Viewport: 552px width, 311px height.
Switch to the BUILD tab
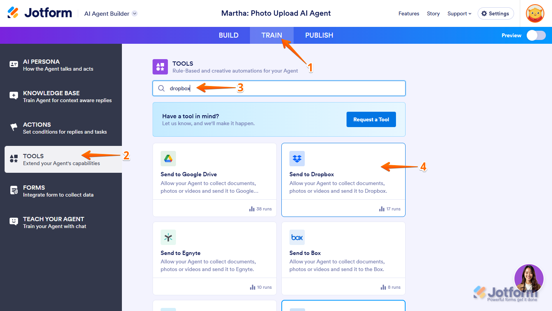[x=228, y=35]
